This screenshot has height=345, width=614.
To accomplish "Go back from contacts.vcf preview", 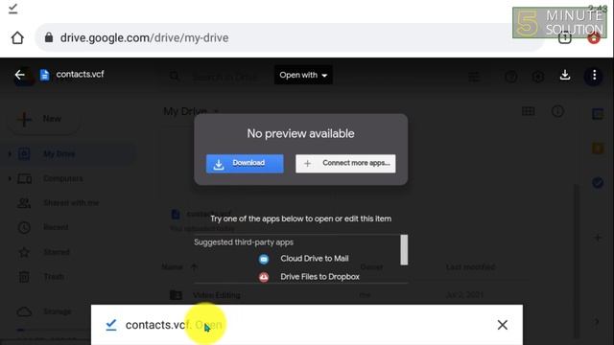I will tap(19, 75).
